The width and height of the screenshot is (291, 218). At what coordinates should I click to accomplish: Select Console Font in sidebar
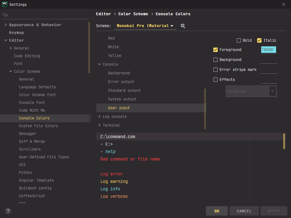(x=32, y=103)
